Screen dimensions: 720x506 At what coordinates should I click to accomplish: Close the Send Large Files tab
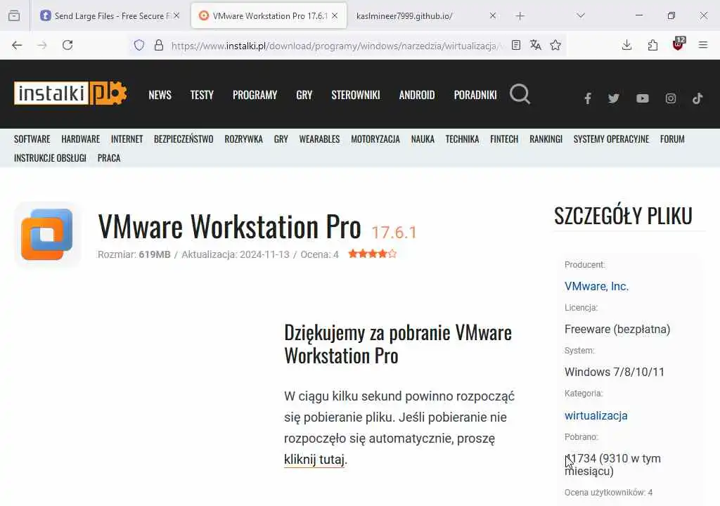tap(176, 15)
